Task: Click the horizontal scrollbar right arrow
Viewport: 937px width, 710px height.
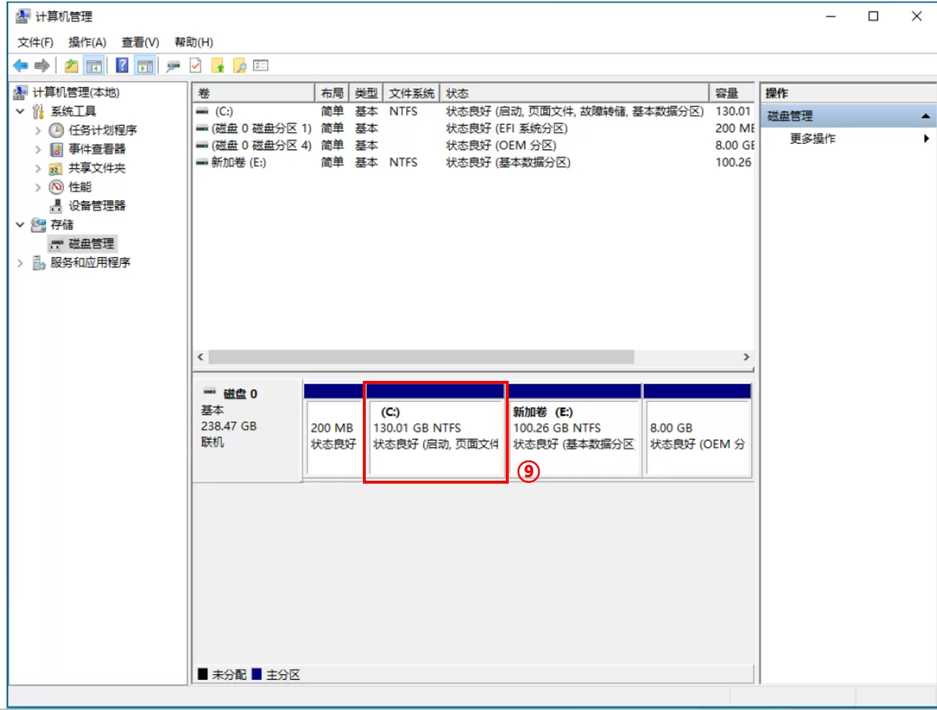Action: pos(746,357)
